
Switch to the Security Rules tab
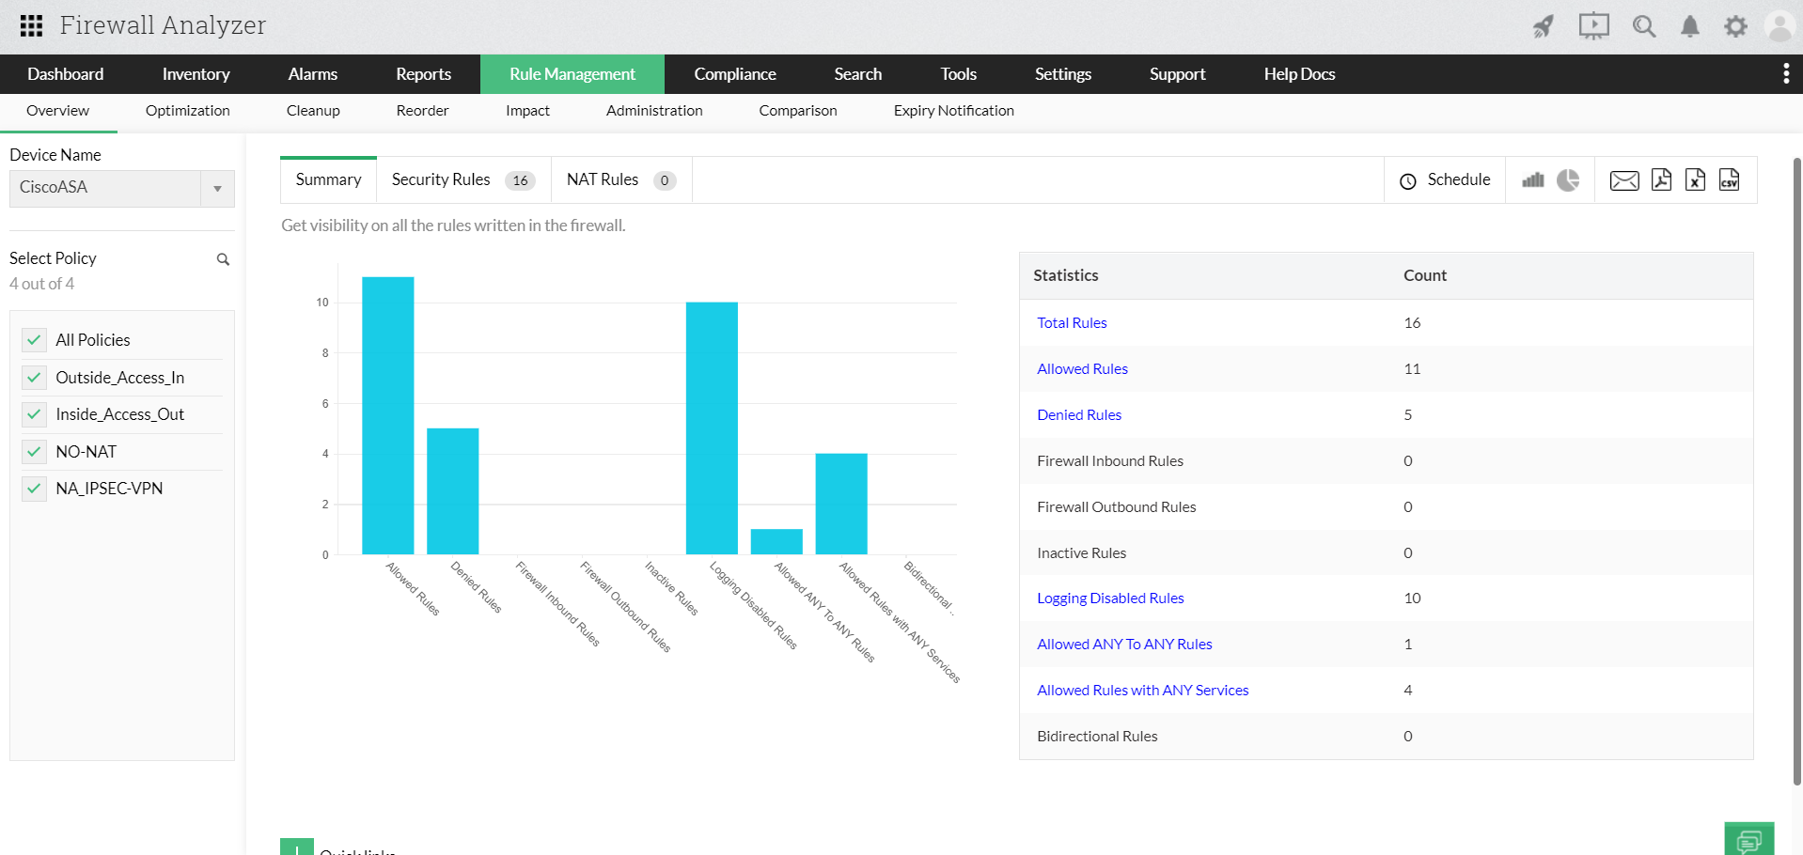pos(441,179)
